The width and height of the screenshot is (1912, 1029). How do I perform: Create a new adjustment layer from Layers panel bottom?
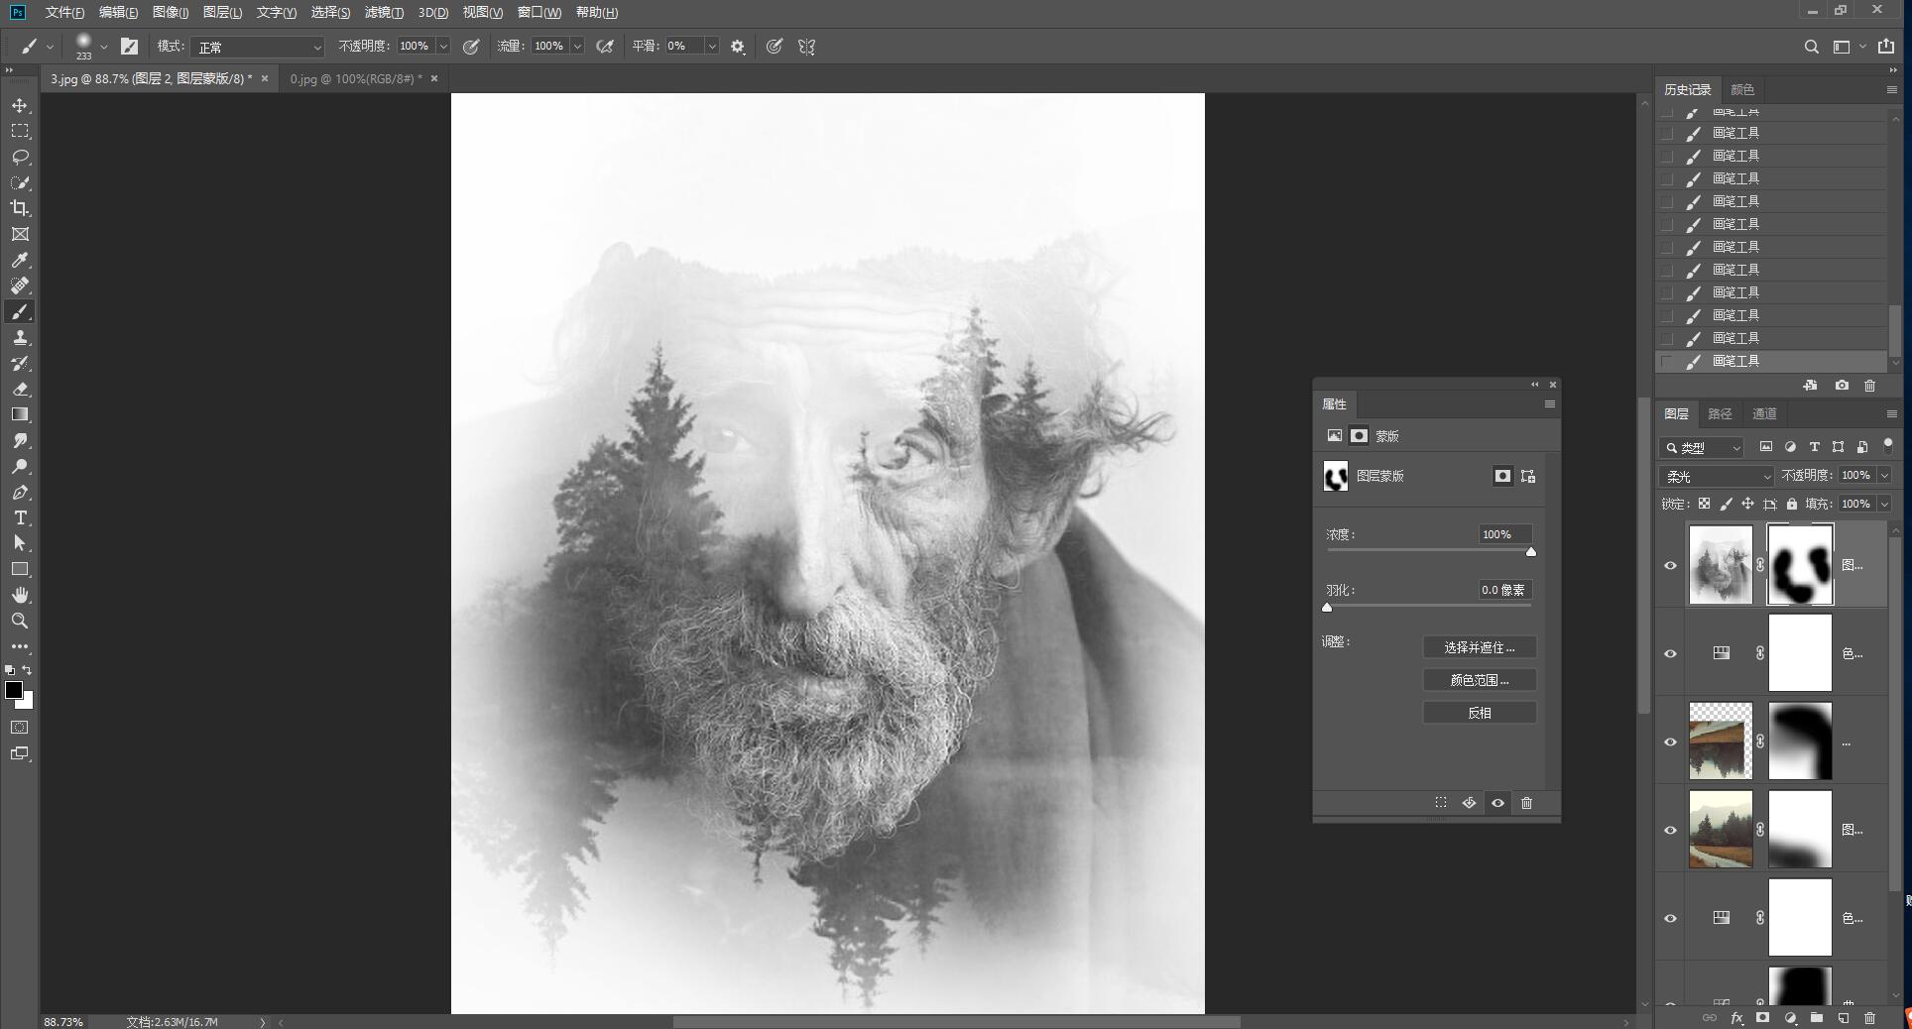(1790, 1018)
